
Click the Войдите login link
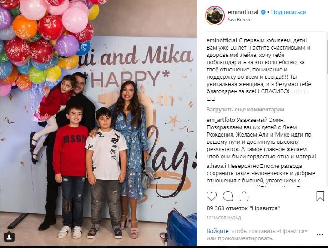[x=217, y=231]
